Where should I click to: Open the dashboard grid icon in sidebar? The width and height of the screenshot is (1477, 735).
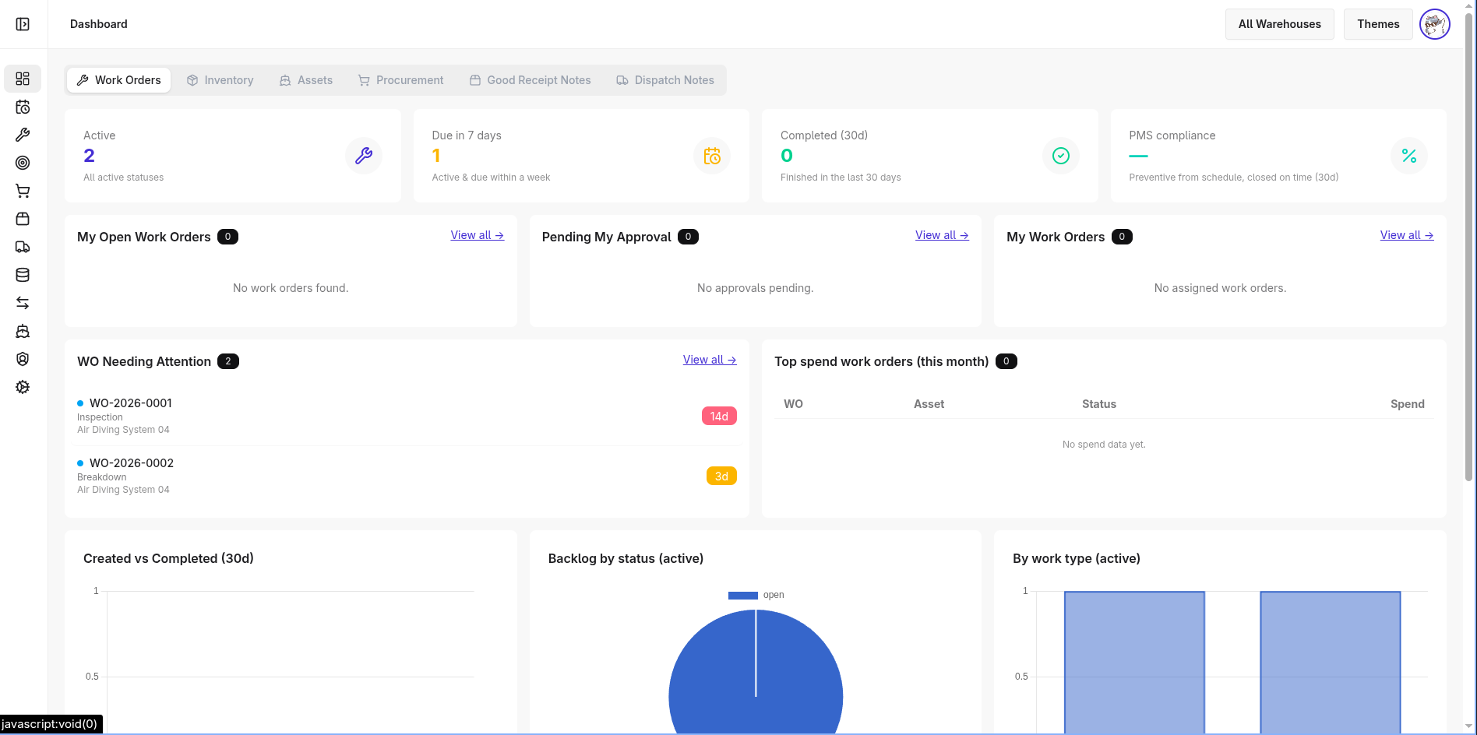point(23,79)
